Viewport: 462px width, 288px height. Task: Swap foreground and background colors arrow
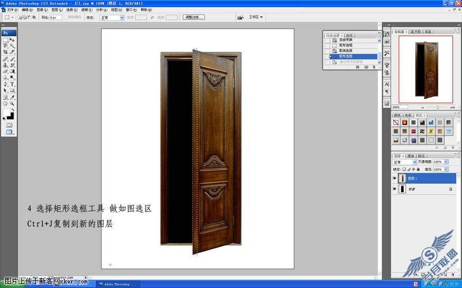coord(13,110)
